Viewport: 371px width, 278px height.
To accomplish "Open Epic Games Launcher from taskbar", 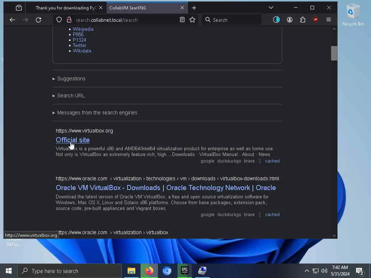I will 184,271.
